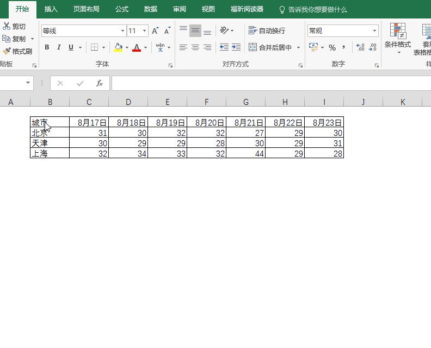Toggle Italic formatting
This screenshot has width=431, height=348.
coord(59,47)
